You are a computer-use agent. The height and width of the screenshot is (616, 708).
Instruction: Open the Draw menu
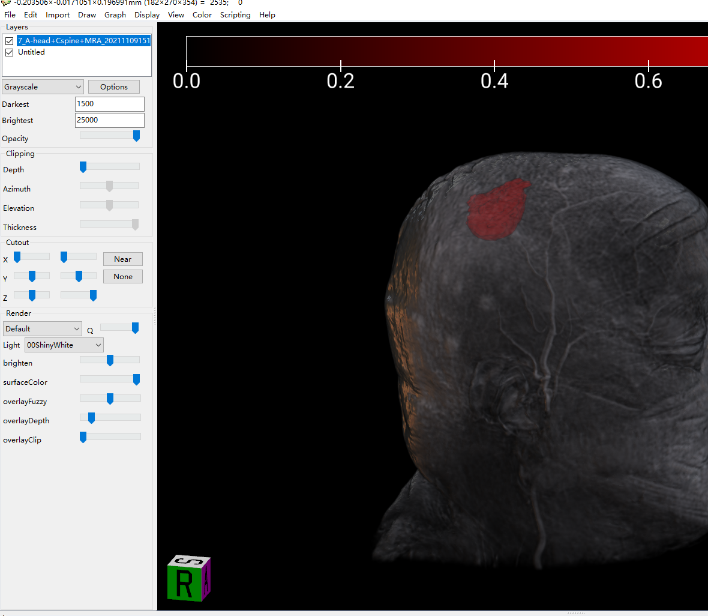point(87,15)
